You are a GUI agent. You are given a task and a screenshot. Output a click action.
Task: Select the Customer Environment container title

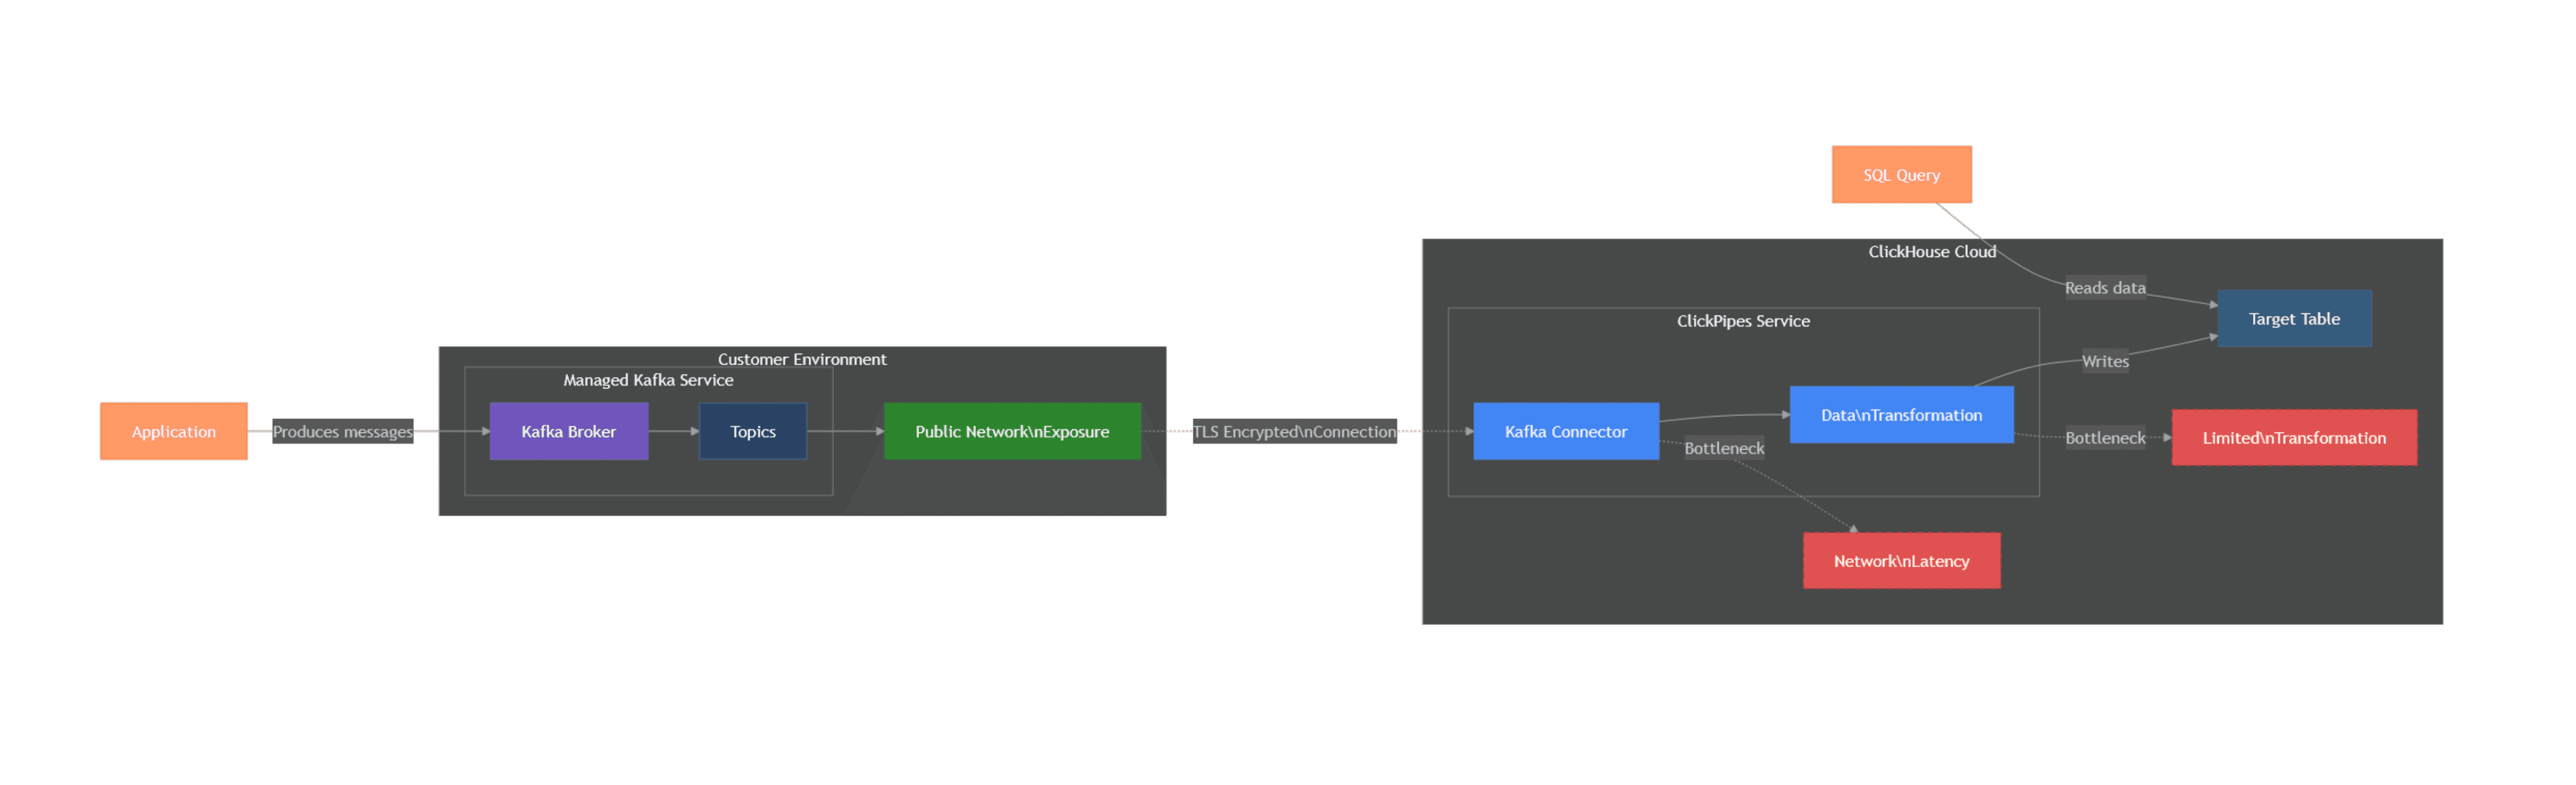point(802,359)
